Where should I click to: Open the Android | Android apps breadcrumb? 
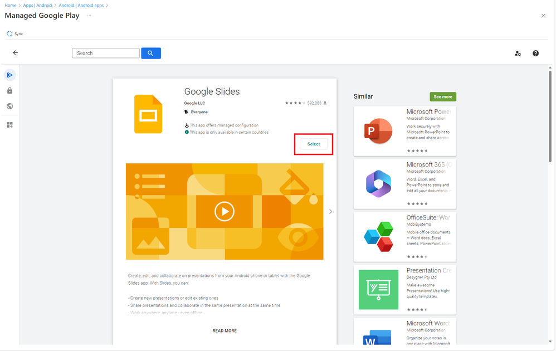pos(81,6)
